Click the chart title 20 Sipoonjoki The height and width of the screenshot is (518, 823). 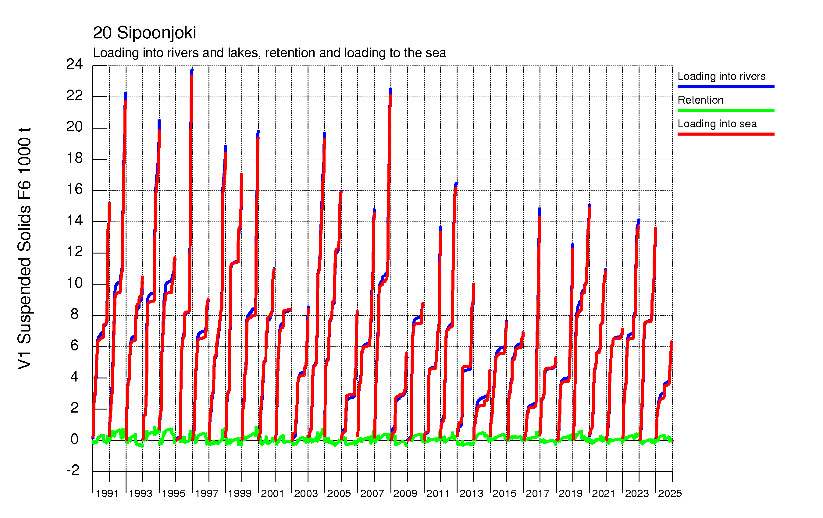pos(144,33)
